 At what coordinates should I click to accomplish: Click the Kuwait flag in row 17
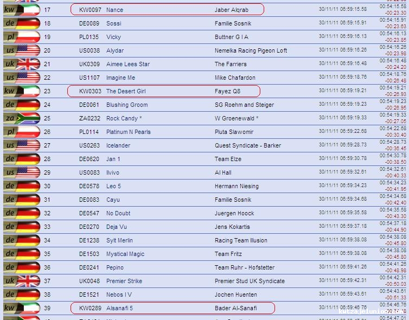pos(22,10)
